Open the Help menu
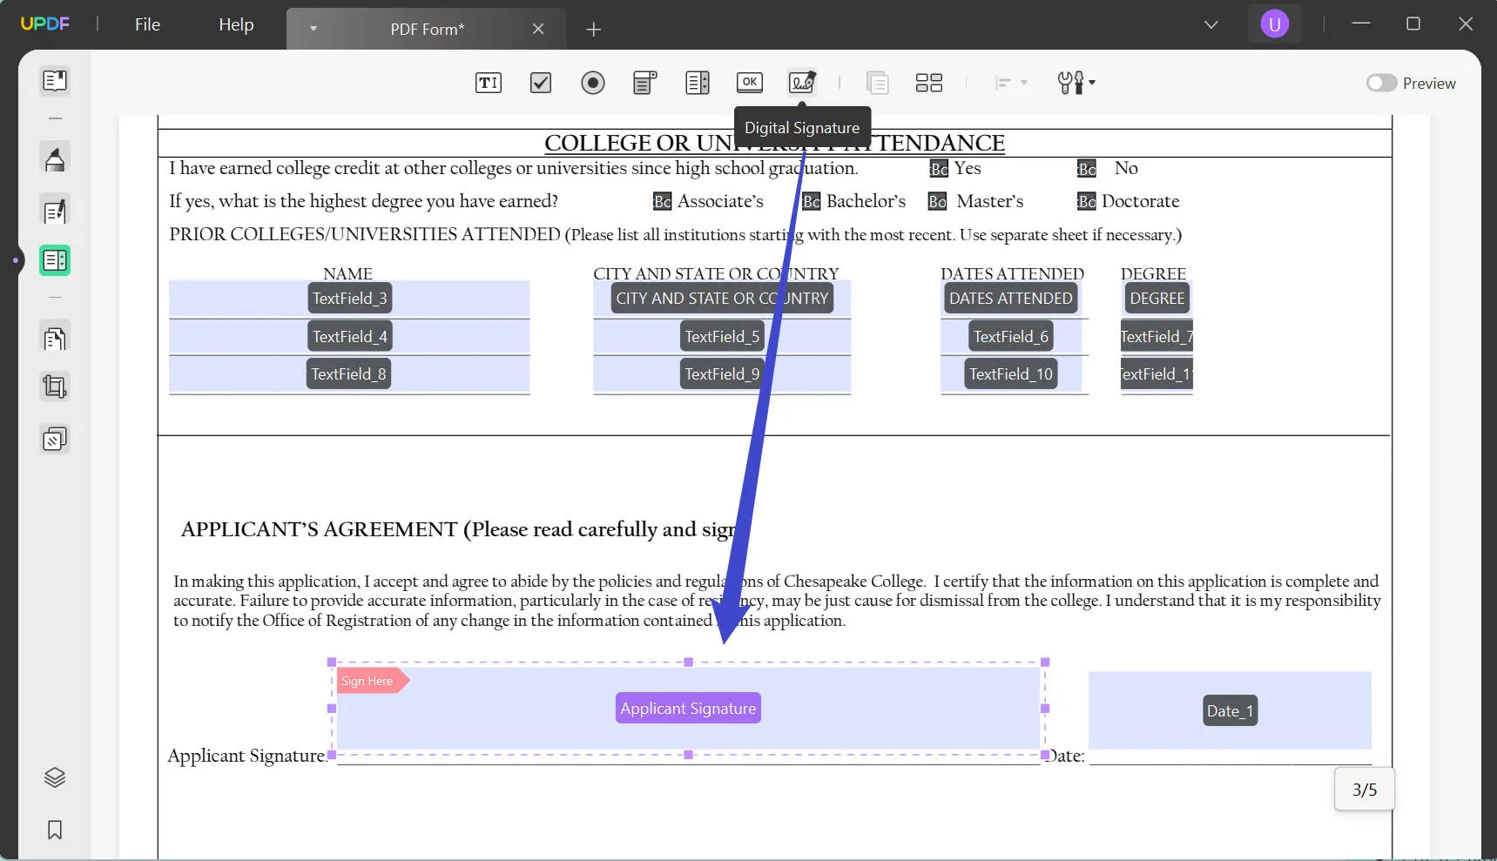The height and width of the screenshot is (861, 1497). 234,24
